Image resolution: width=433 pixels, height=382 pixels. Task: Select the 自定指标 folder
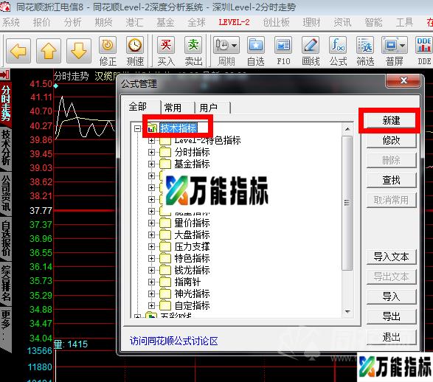click(x=192, y=305)
